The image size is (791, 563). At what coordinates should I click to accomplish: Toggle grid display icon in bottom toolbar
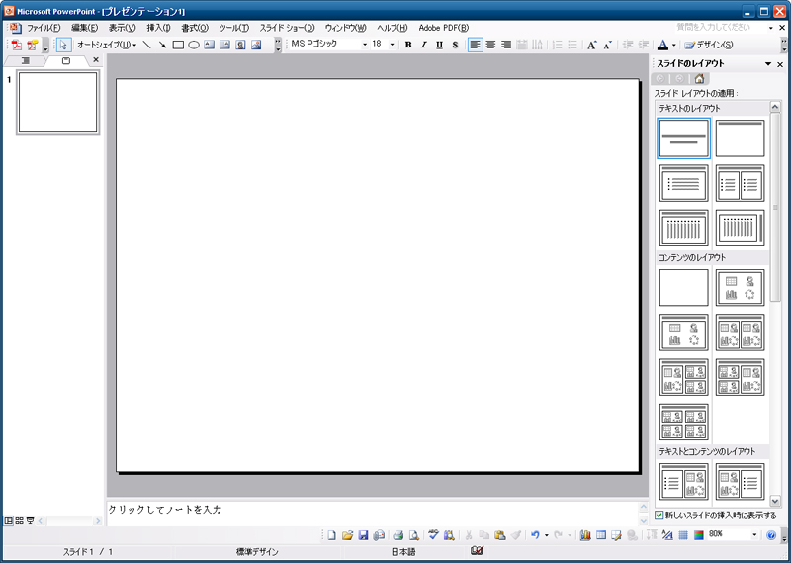(x=683, y=535)
